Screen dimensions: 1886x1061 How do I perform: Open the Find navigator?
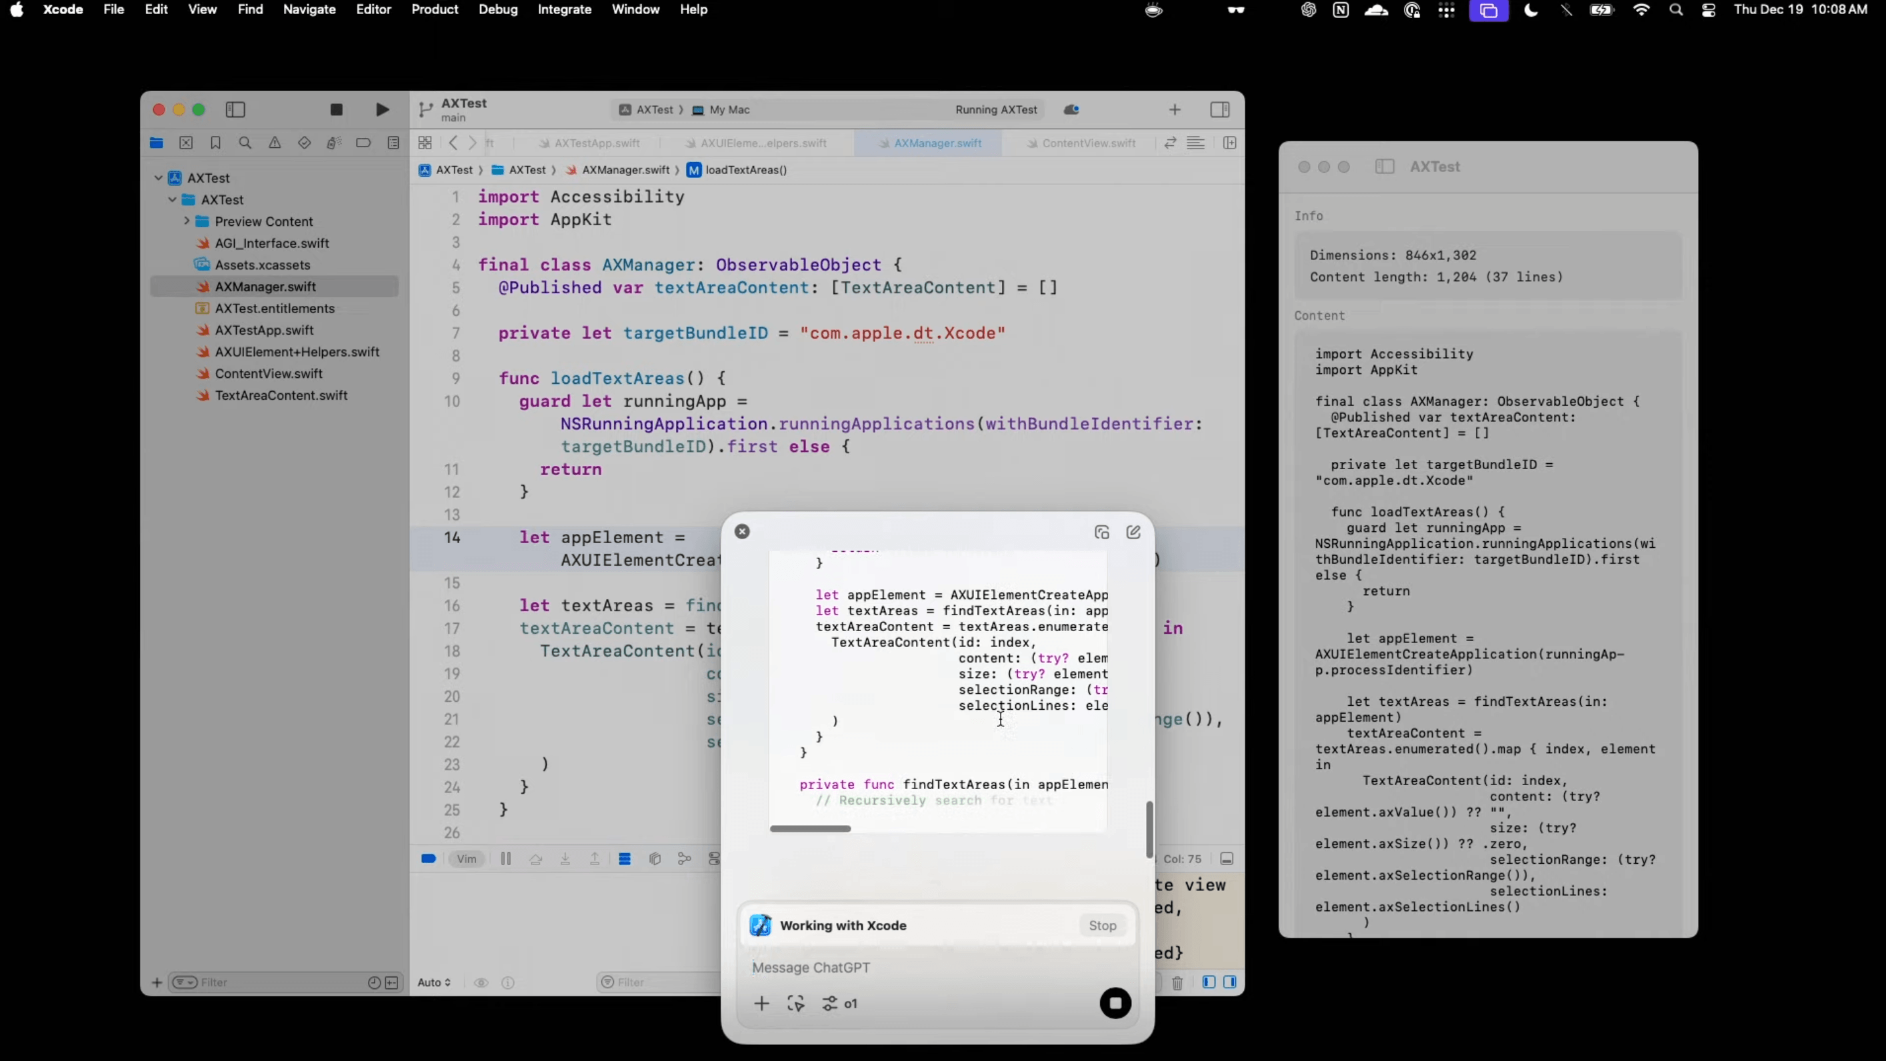coord(245,143)
